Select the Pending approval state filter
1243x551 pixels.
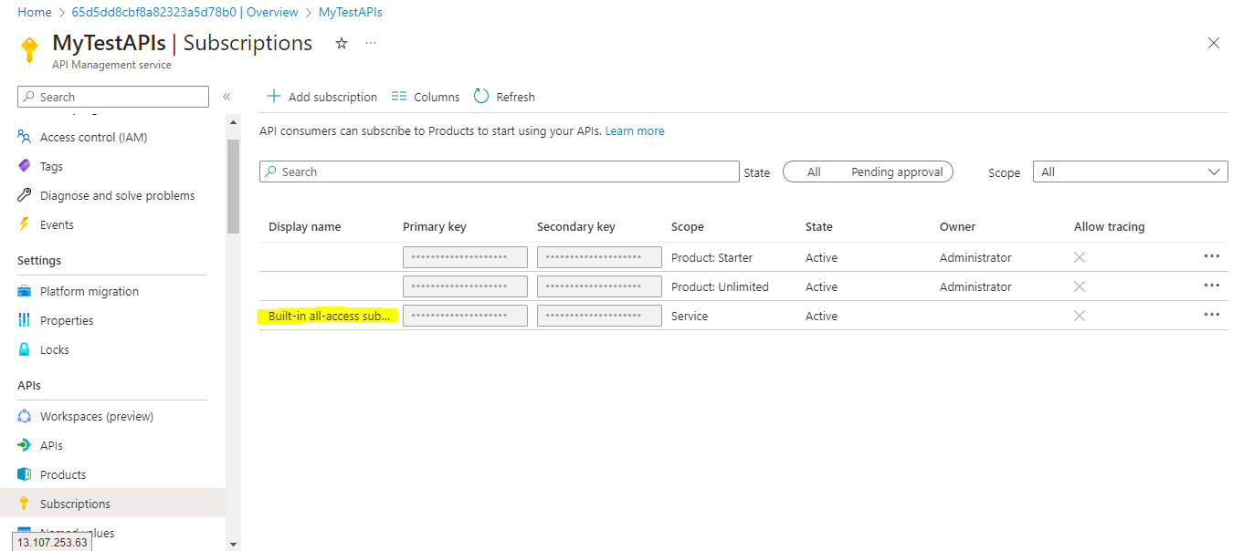pos(897,172)
